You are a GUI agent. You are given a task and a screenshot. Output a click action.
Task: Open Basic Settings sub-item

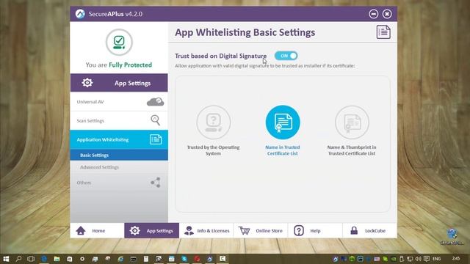pyautogui.click(x=119, y=155)
